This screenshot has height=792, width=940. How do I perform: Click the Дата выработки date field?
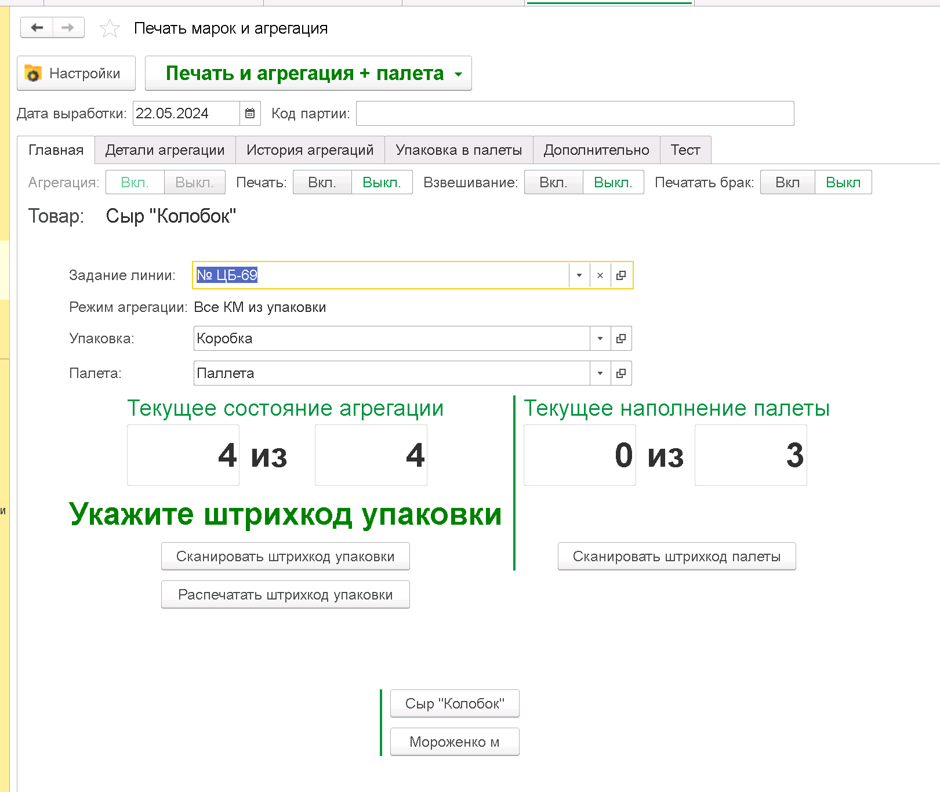pos(186,114)
